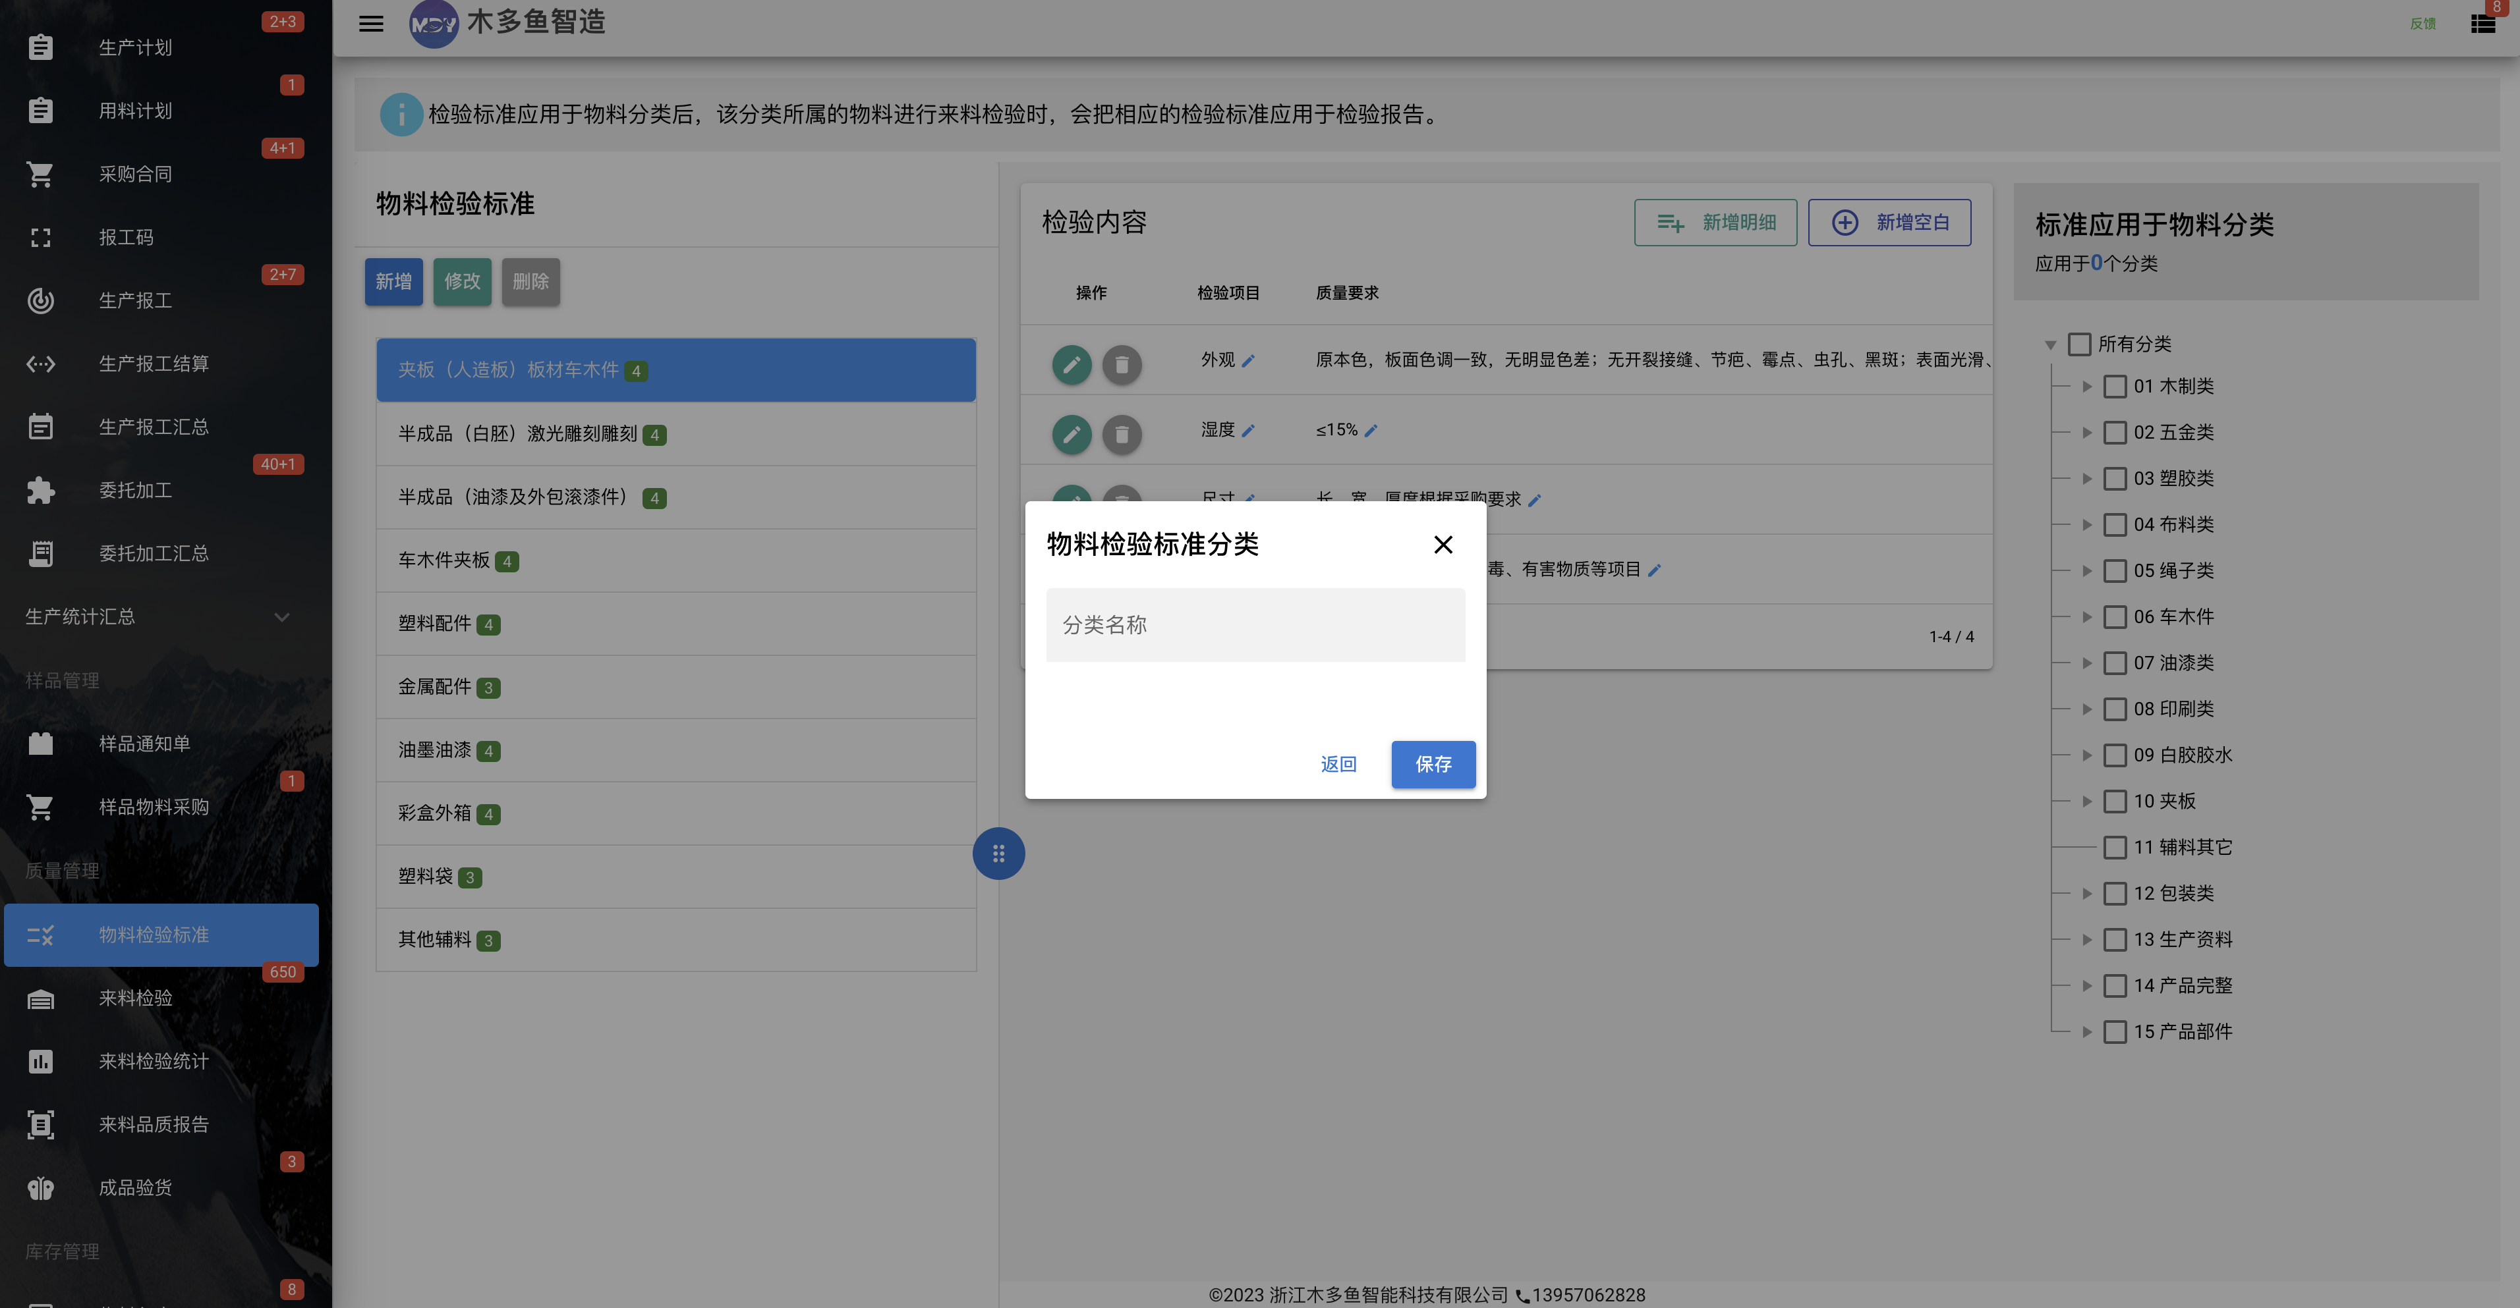Image resolution: width=2520 pixels, height=1308 pixels.
Task: Select the 11 辅料其它 checkbox
Action: 2114,846
